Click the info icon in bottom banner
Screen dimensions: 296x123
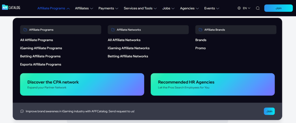22,111
